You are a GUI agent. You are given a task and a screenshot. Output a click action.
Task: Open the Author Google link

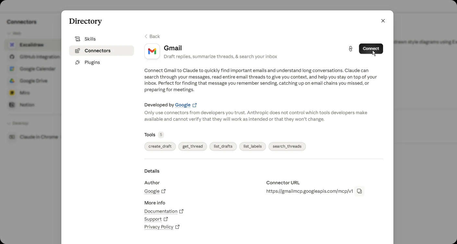pyautogui.click(x=152, y=191)
